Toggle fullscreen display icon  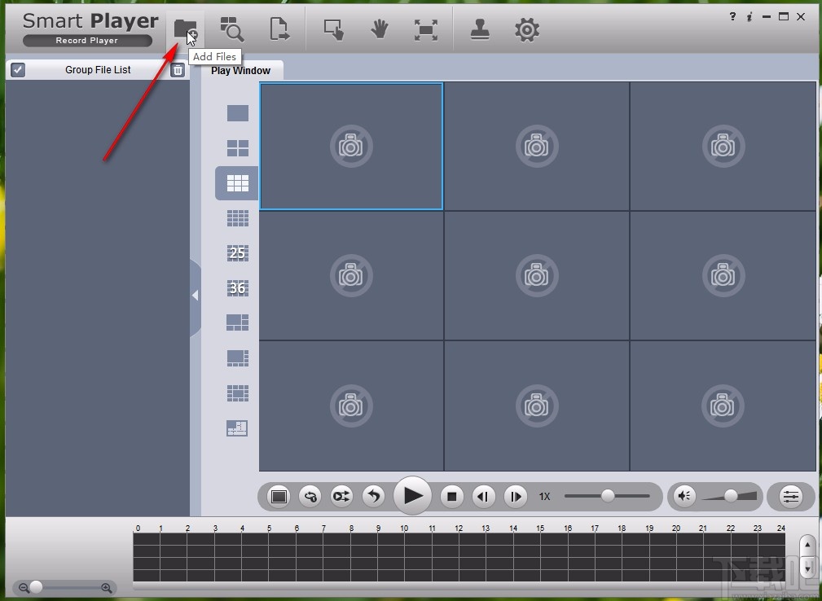(426, 30)
